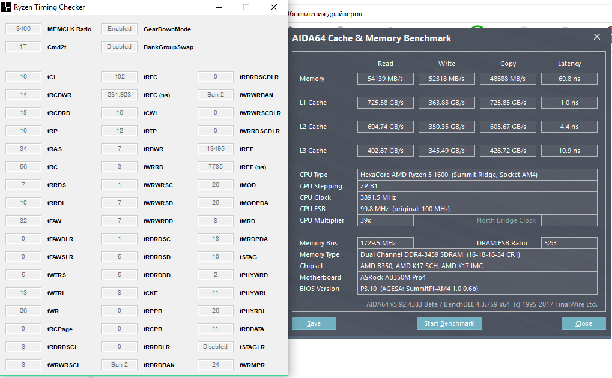Click the BankGroupSwap Disabled field

pos(120,47)
